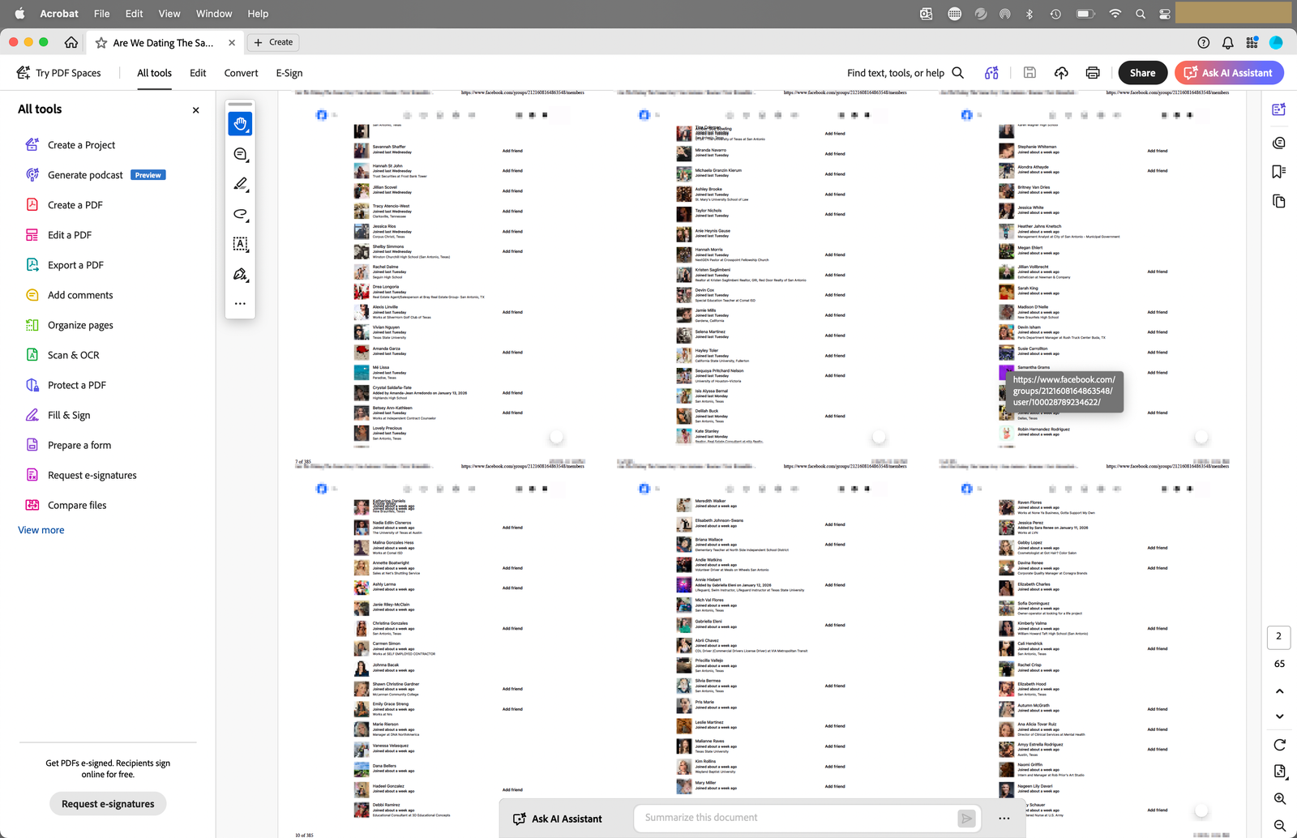1297x838 pixels.
Task: Click the add comment tool icon
Action: pyautogui.click(x=240, y=154)
